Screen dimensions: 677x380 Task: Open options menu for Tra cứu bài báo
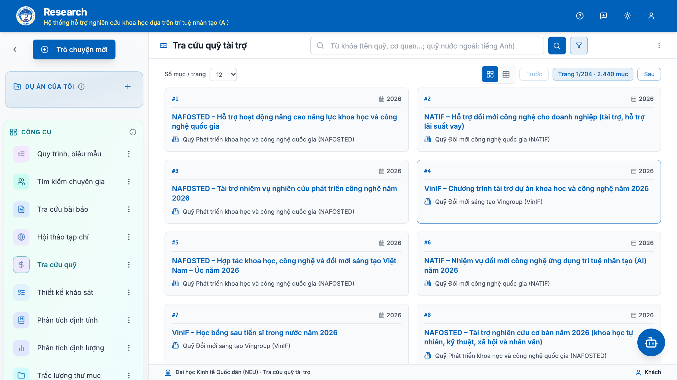[x=129, y=209]
